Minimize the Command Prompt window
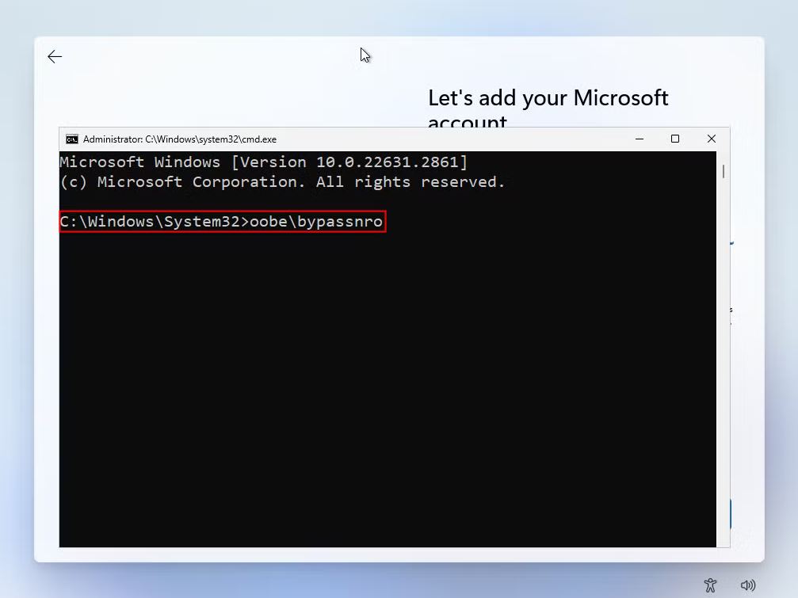This screenshot has width=798, height=598. (x=640, y=139)
